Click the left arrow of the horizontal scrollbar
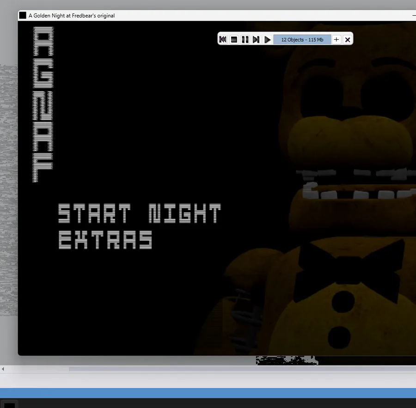The image size is (416, 408). click(3, 369)
